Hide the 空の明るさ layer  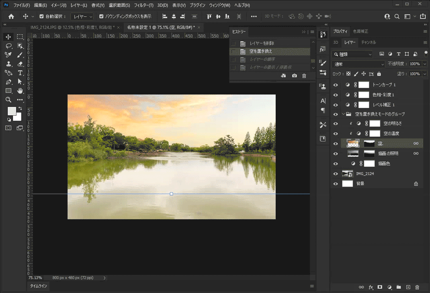[335, 124]
